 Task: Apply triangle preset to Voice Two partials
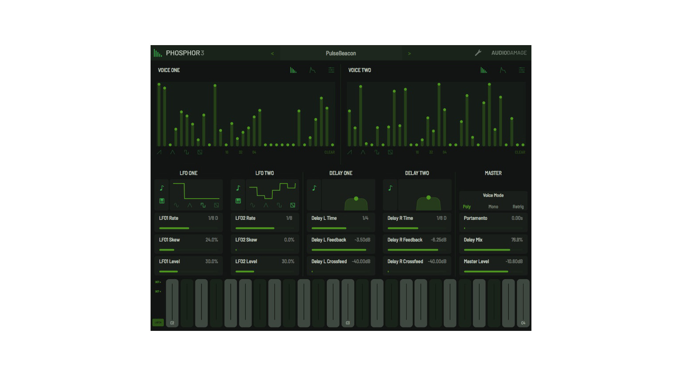(363, 152)
